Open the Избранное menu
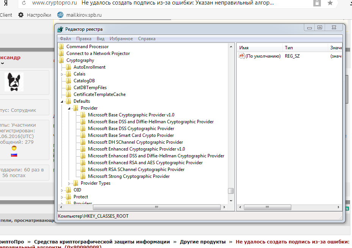Image resolution: width=352 pixels, height=248 pixels. pos(121,39)
